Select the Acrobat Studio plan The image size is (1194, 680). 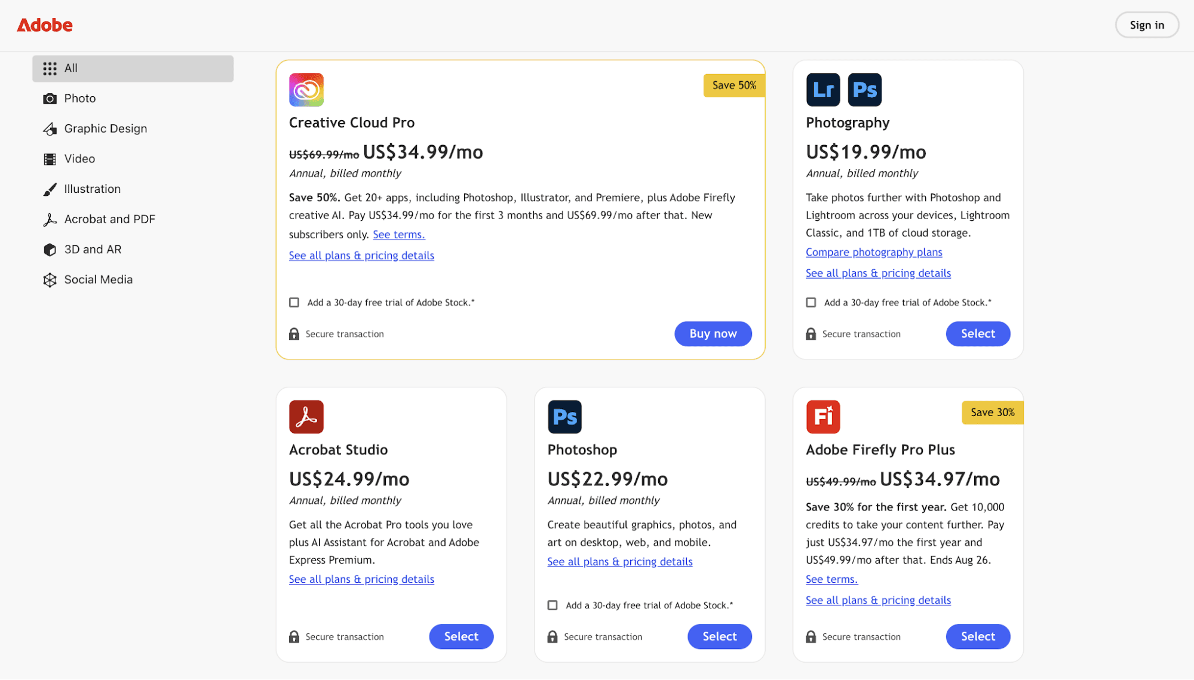[x=461, y=636]
